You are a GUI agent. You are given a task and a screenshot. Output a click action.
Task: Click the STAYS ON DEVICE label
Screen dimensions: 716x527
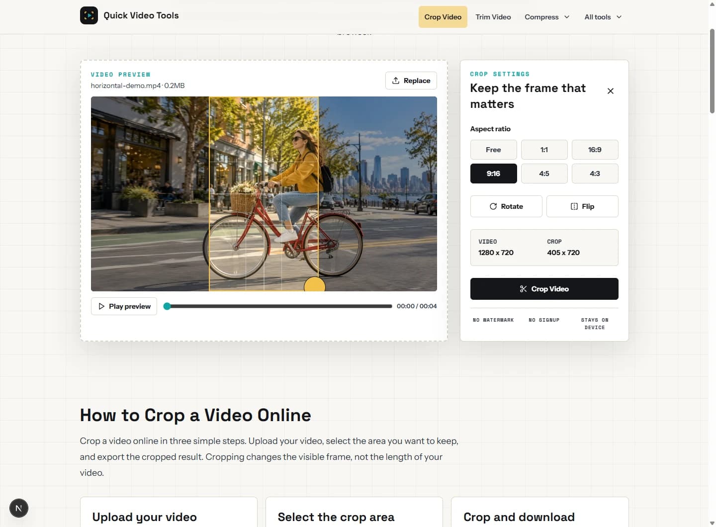click(x=595, y=324)
